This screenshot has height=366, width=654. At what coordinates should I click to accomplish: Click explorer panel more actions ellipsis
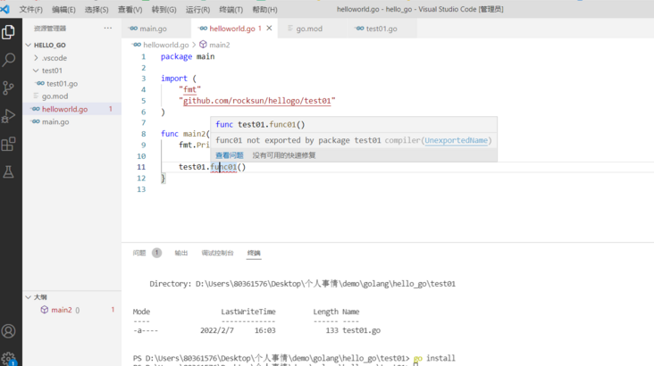[x=107, y=28]
